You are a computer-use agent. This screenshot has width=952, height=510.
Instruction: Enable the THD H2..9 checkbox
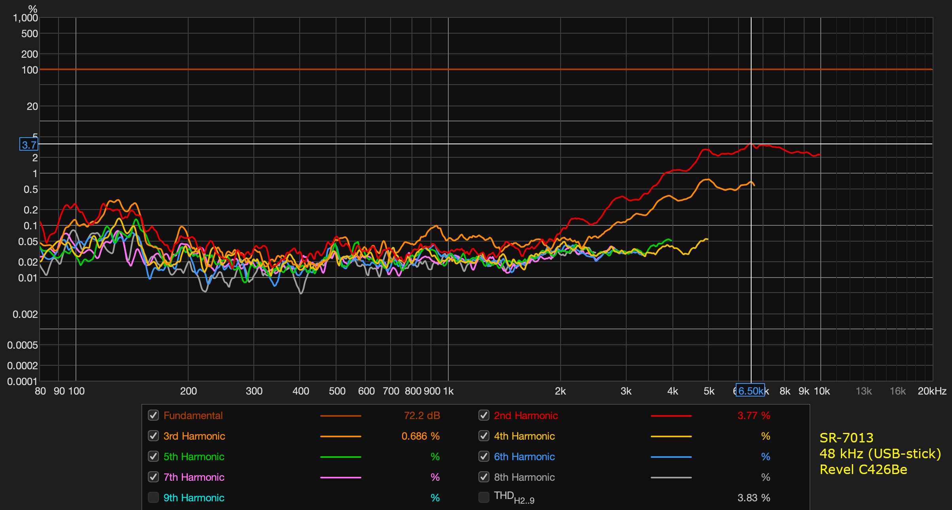tap(484, 497)
